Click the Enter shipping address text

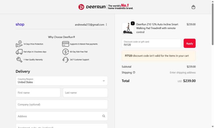click(183, 73)
